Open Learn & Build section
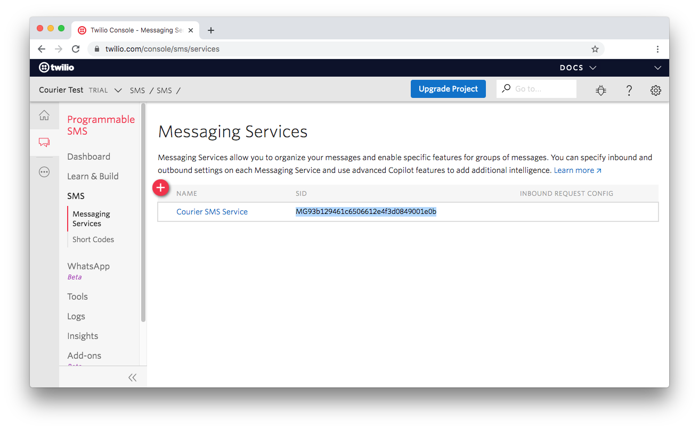This screenshot has height=430, width=699. 93,176
